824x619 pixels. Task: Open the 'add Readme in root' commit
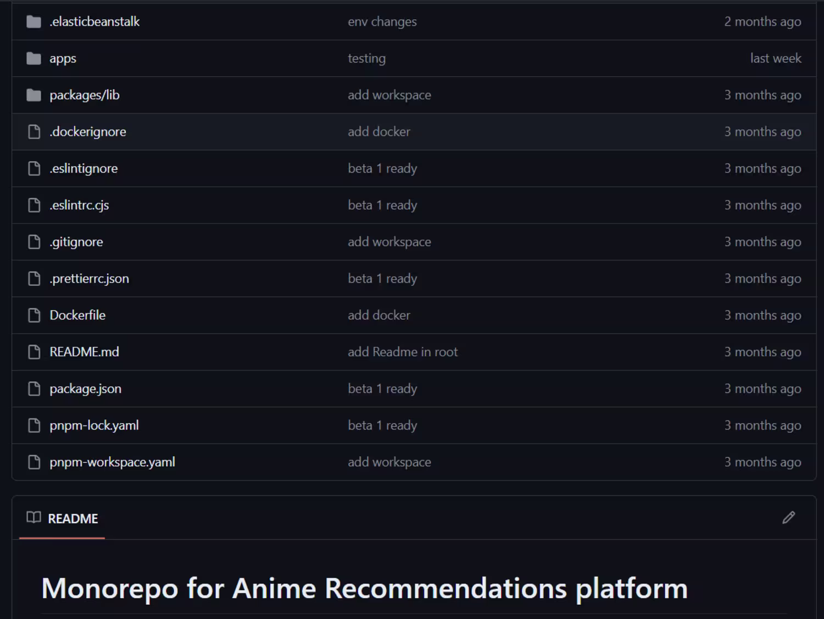(x=402, y=352)
